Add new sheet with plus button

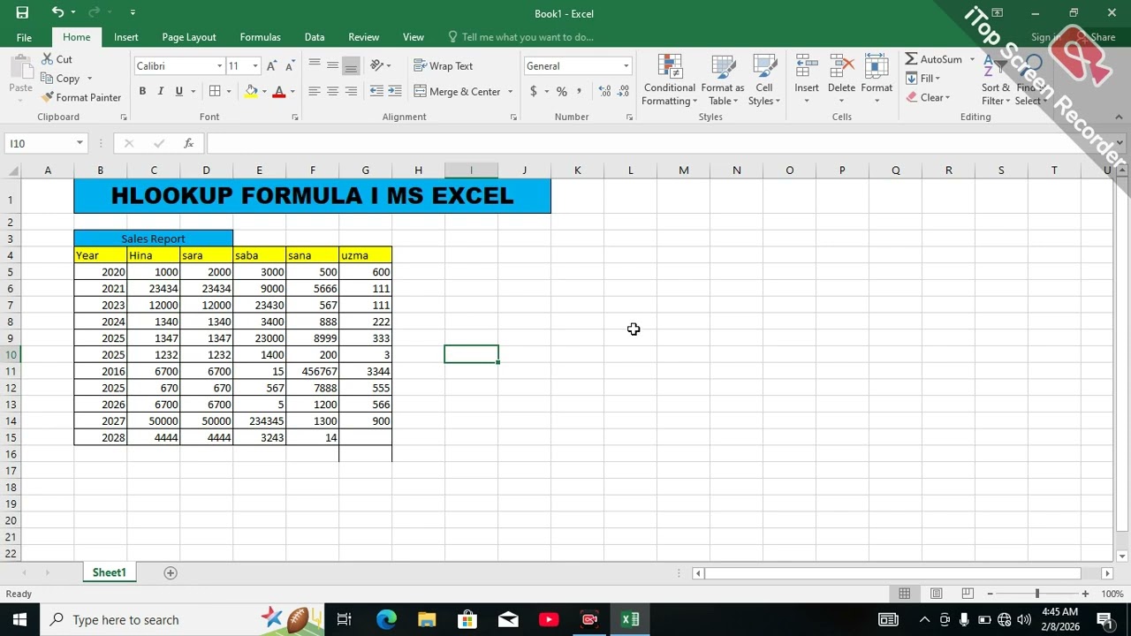[171, 572]
